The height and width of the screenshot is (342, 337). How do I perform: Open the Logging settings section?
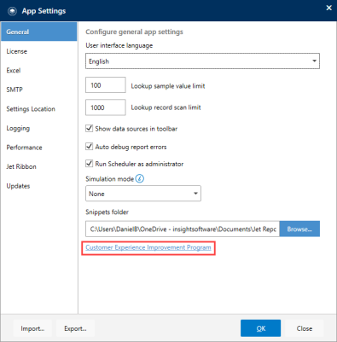click(x=18, y=129)
